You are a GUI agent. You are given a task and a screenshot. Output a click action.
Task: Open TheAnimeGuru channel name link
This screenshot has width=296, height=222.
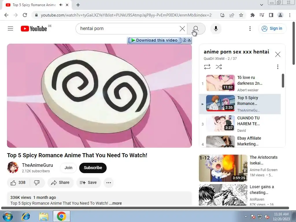click(x=37, y=165)
